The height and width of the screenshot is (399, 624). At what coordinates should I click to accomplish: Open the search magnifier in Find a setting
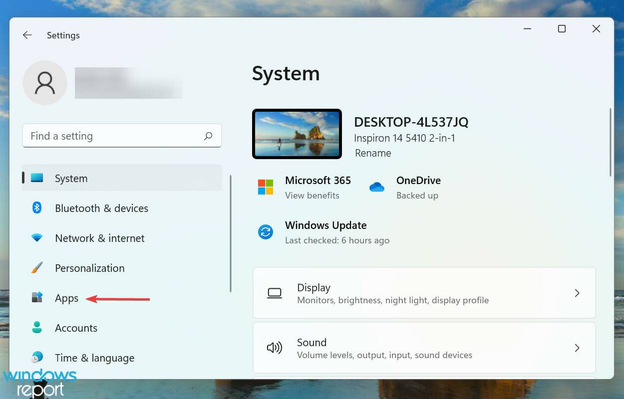(208, 136)
